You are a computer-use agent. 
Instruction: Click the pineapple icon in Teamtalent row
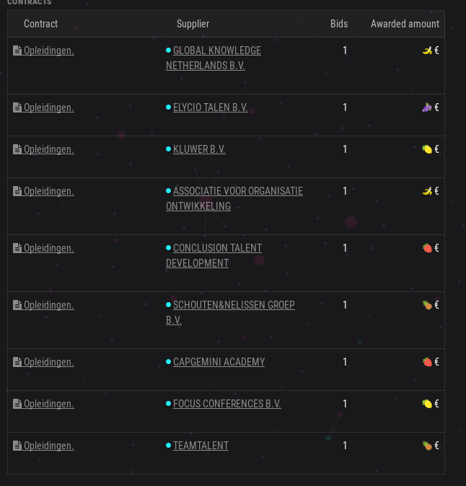[427, 446]
